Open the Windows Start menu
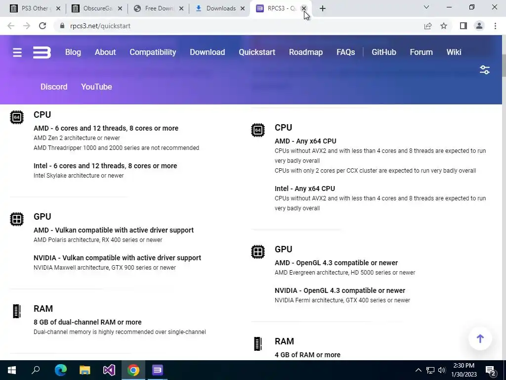 click(x=12, y=370)
